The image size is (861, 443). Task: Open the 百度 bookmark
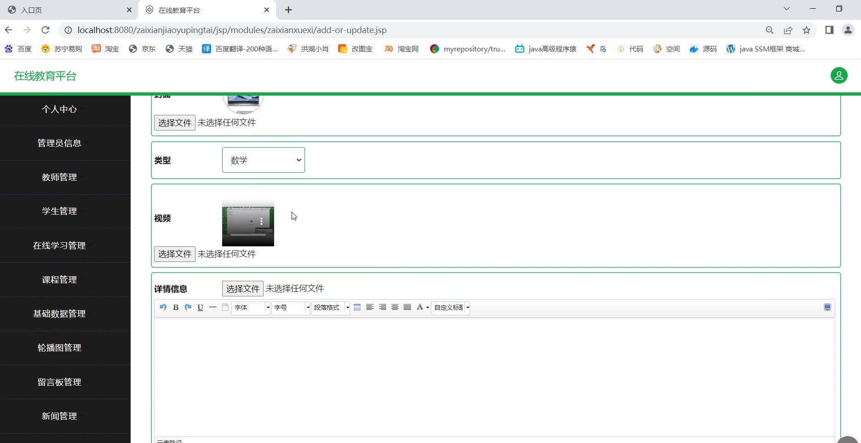(x=18, y=49)
